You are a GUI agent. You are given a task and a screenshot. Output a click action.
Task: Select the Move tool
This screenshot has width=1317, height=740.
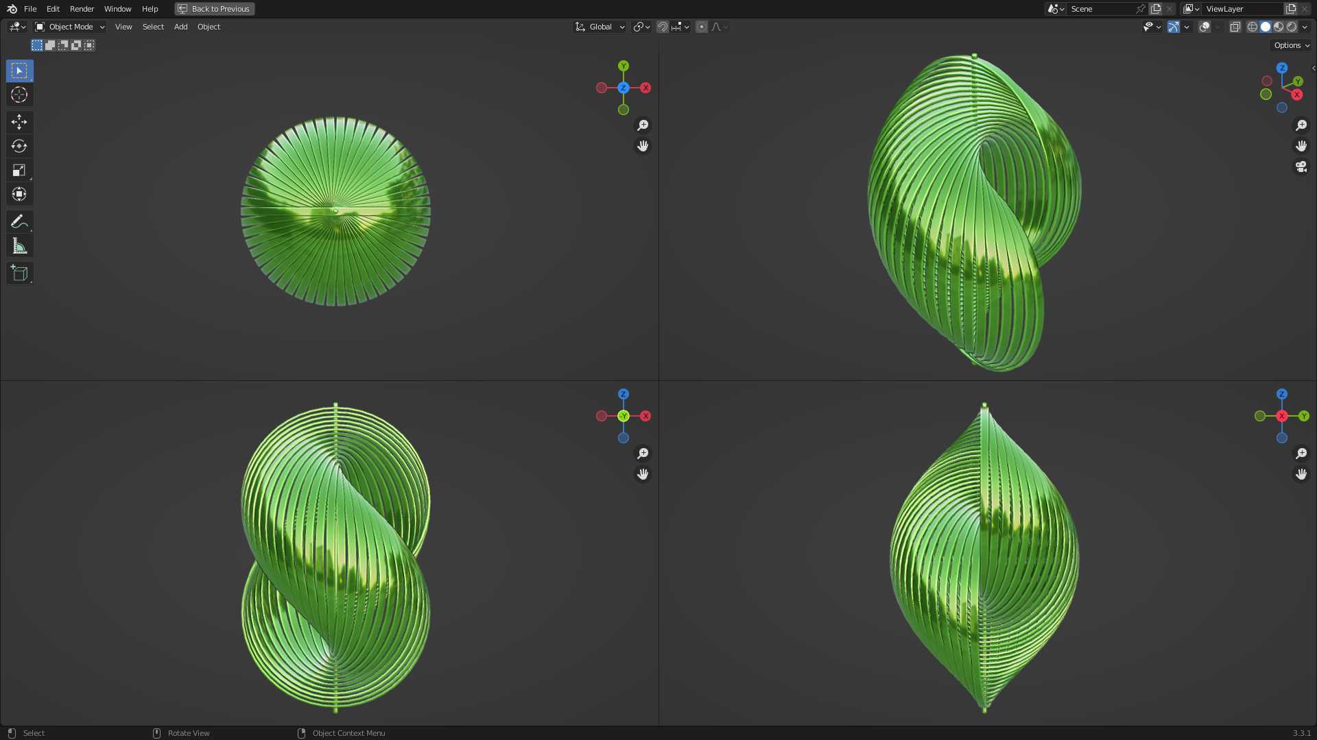pyautogui.click(x=19, y=122)
